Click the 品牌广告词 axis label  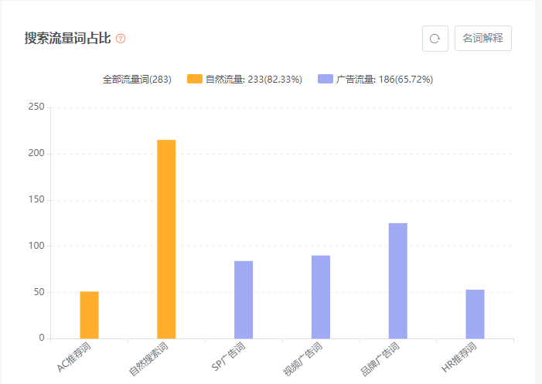pyautogui.click(x=380, y=359)
